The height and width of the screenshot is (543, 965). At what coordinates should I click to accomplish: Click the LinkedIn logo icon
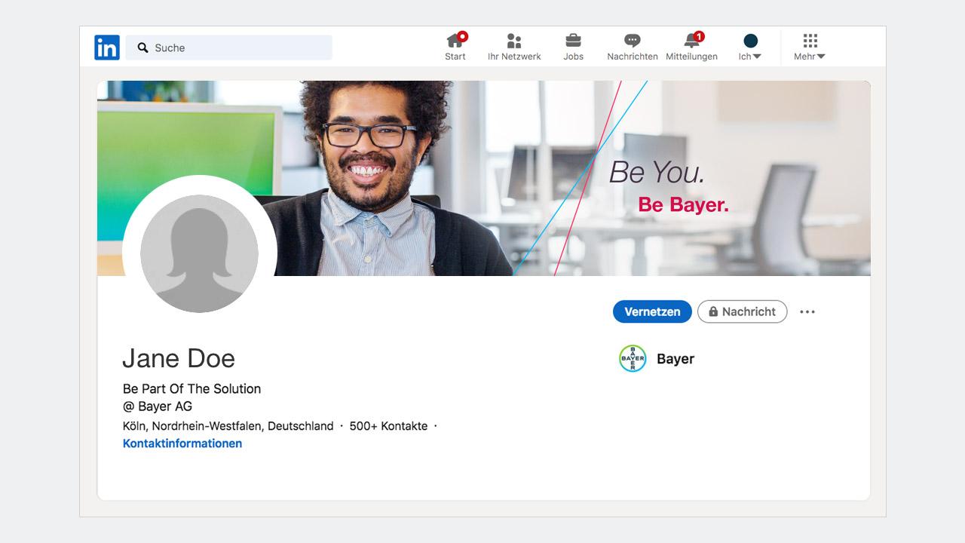pos(107,48)
